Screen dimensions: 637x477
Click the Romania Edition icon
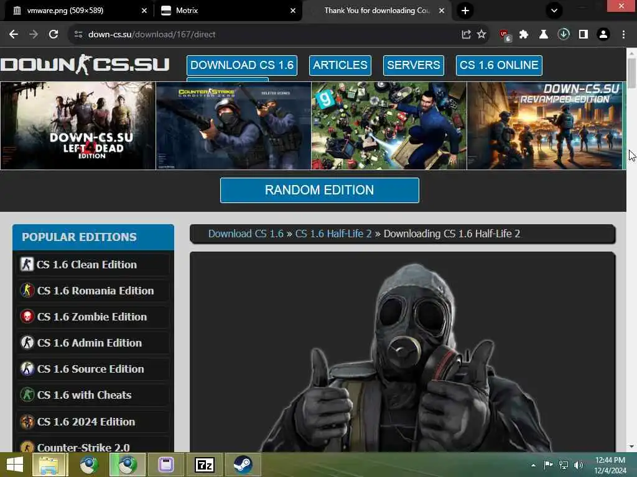(x=27, y=291)
